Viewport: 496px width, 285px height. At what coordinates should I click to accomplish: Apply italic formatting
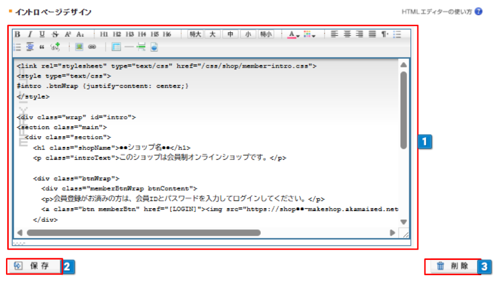[x=30, y=34]
